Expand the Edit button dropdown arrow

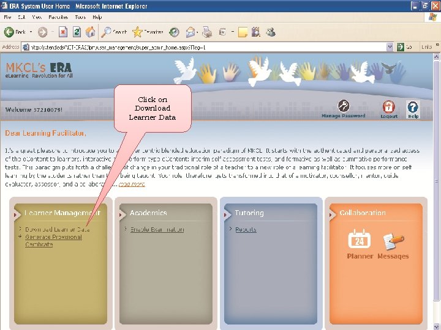coord(233,32)
